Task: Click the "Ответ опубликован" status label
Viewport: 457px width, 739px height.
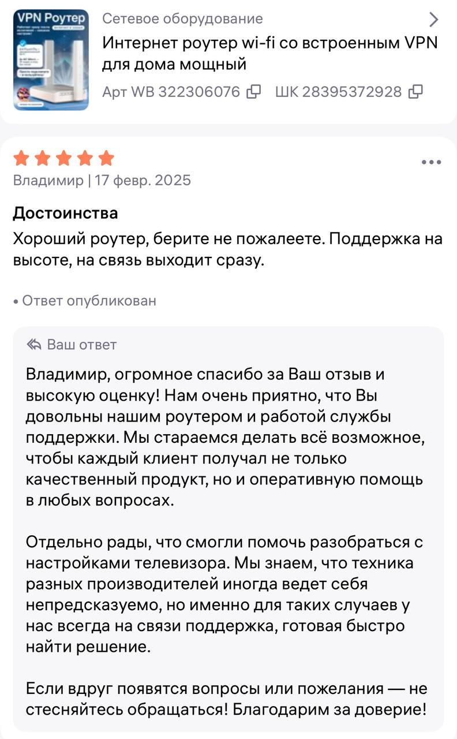Action: (89, 301)
